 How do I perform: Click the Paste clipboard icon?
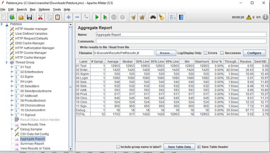click(58, 17)
